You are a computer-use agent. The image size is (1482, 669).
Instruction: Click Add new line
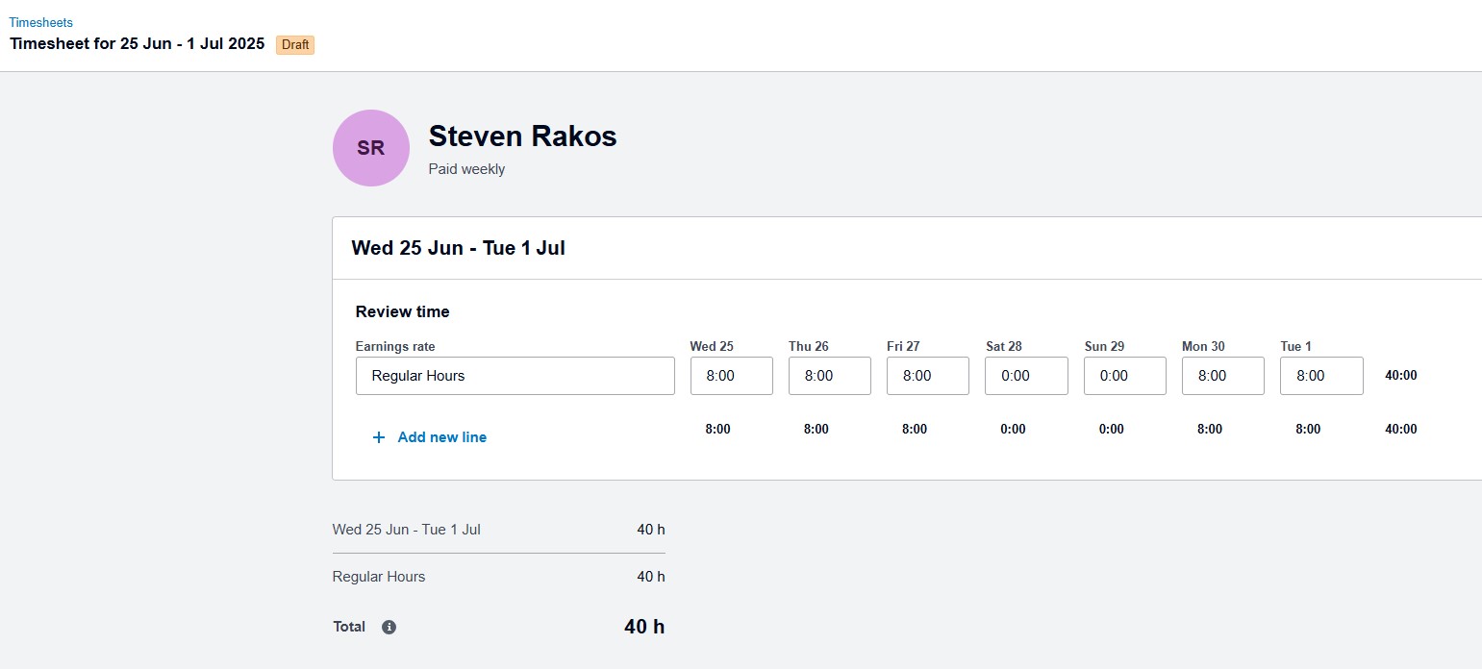[x=441, y=437]
